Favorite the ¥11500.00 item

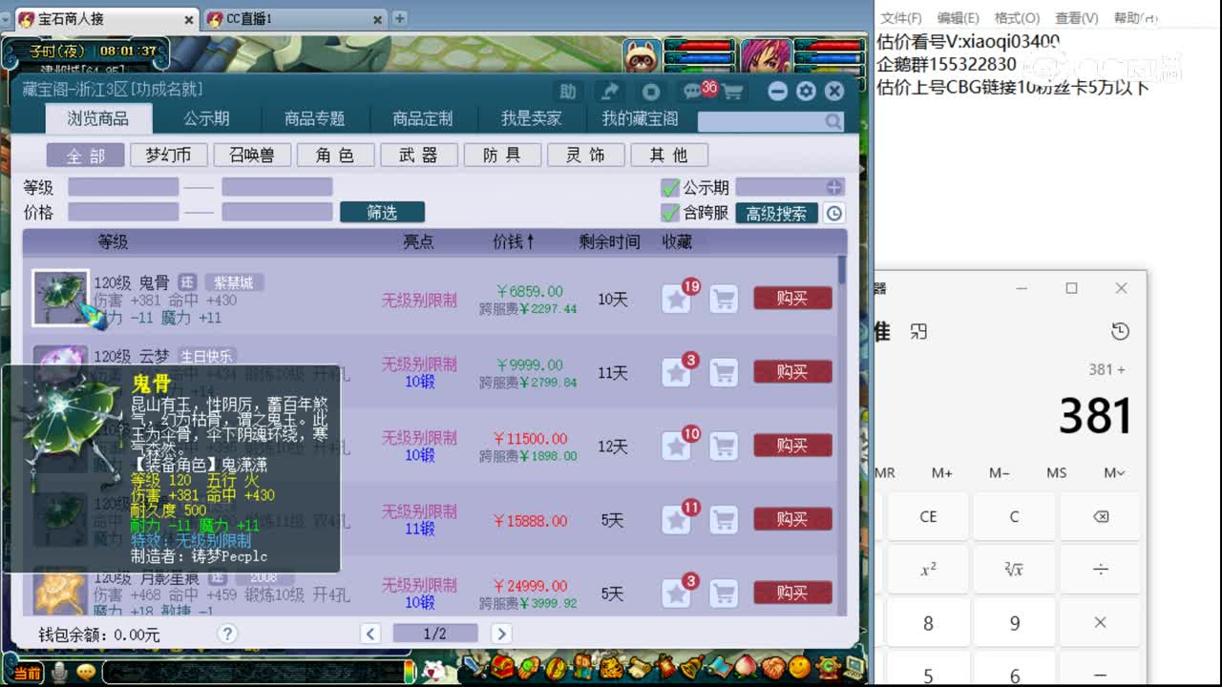pyautogui.click(x=677, y=446)
